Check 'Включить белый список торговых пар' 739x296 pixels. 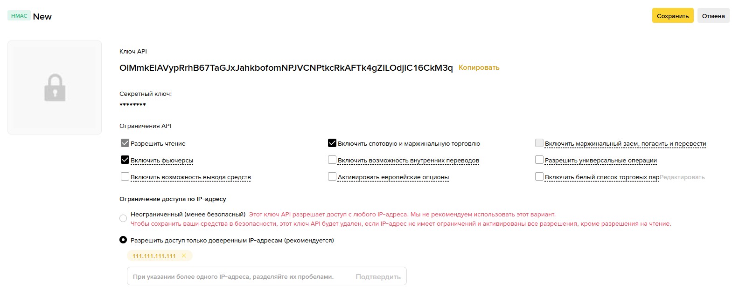coord(539,177)
